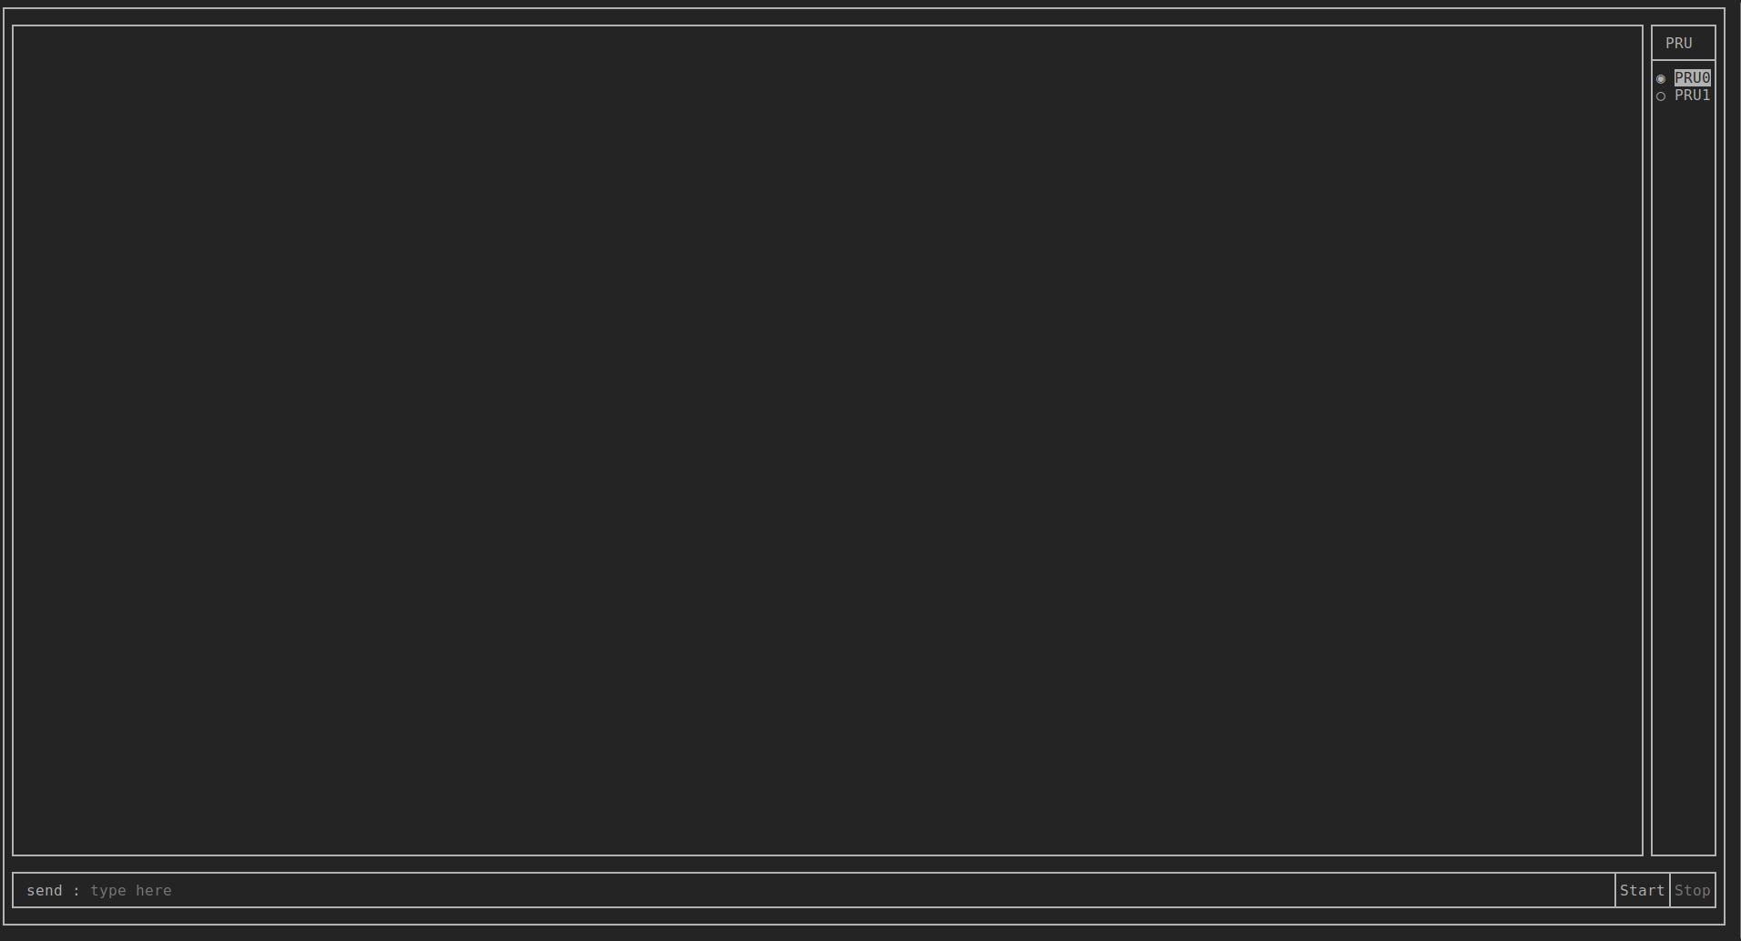
Task: Click the empty radio circle beside PRU1
Action: coord(1661,96)
